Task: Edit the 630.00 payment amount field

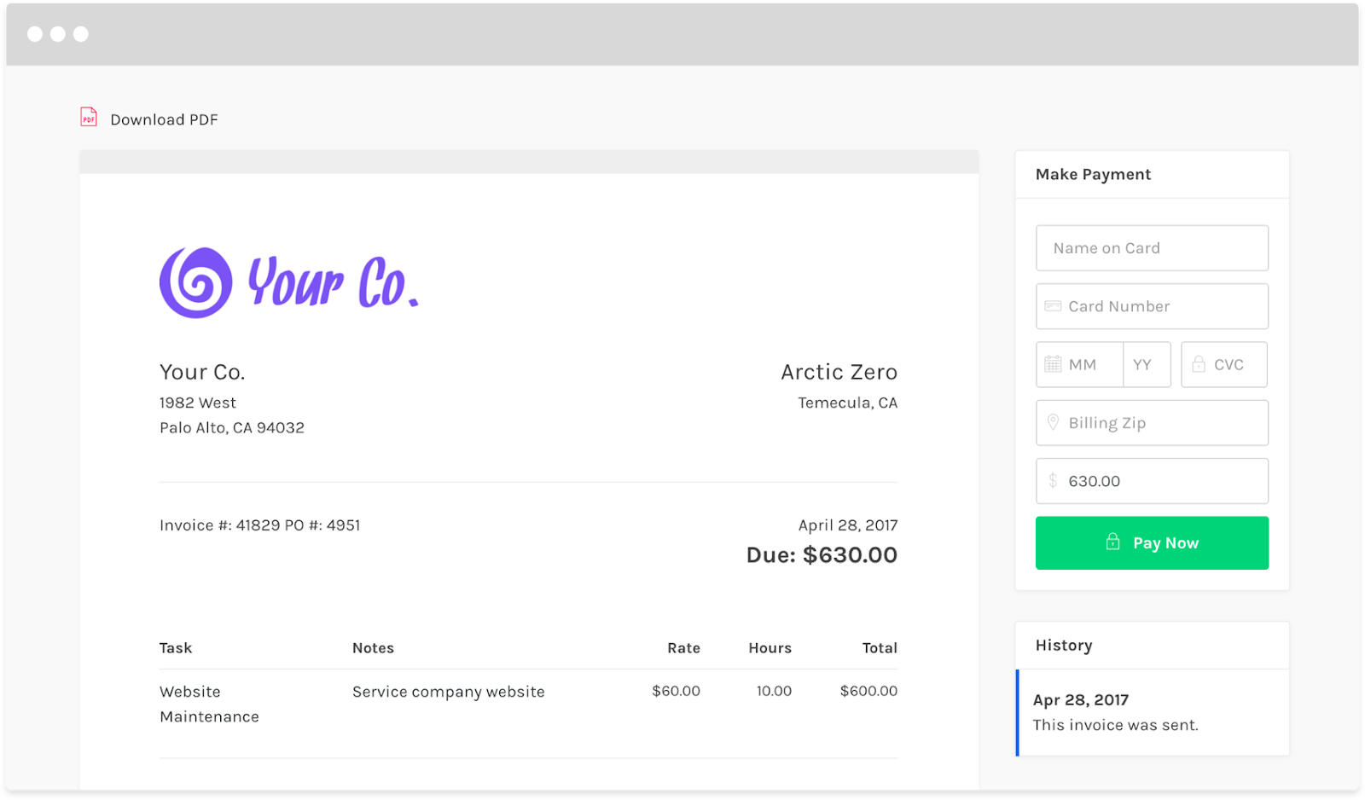Action: click(1152, 481)
